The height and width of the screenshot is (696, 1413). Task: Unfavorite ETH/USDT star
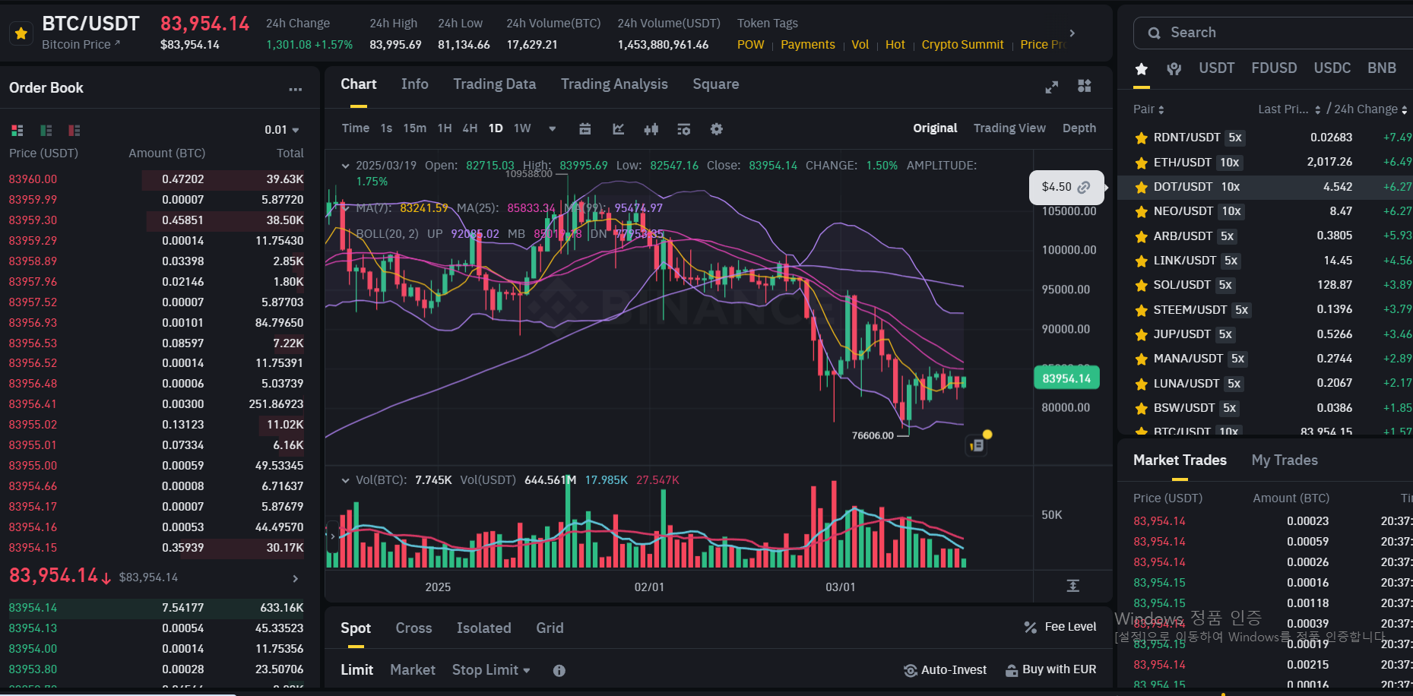coord(1141,163)
